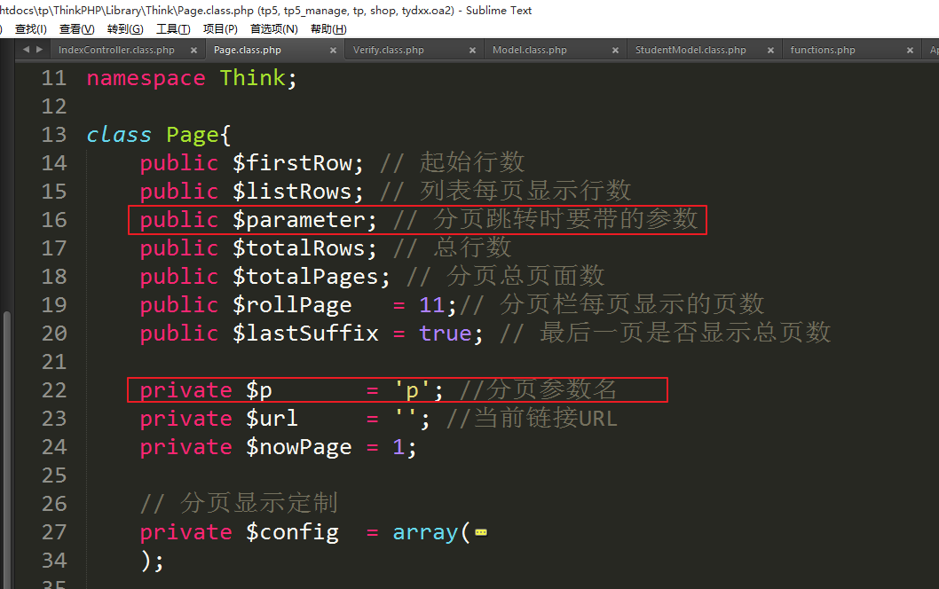Close the Verify.class.php tab
Screen dimensions: 939x589
(473, 51)
